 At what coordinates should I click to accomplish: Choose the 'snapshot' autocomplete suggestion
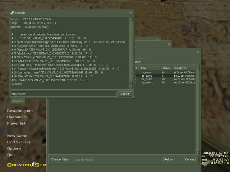[x=18, y=101]
